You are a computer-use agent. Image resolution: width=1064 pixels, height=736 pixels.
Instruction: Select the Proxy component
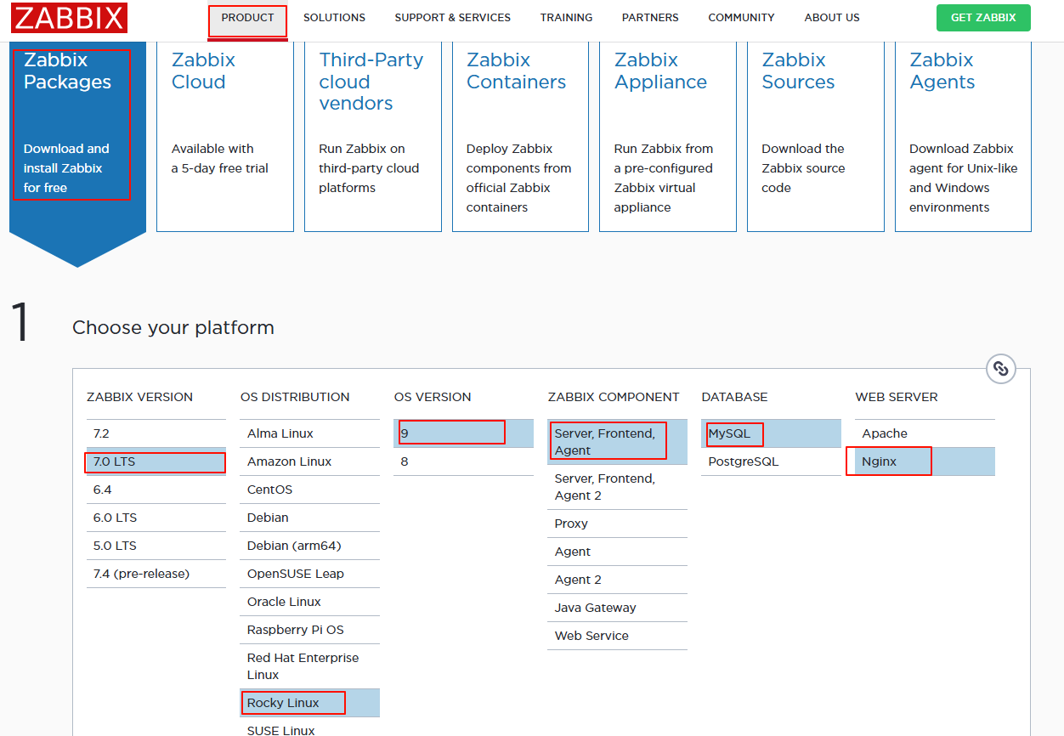(x=618, y=524)
